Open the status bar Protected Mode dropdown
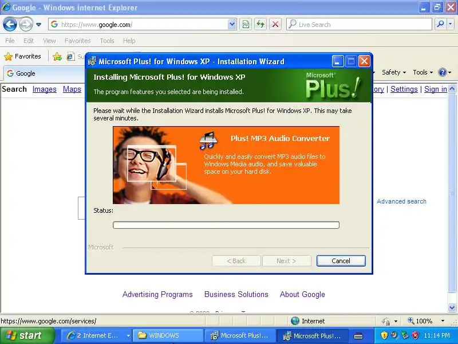Image resolution: width=458 pixels, height=344 pixels. click(396, 321)
